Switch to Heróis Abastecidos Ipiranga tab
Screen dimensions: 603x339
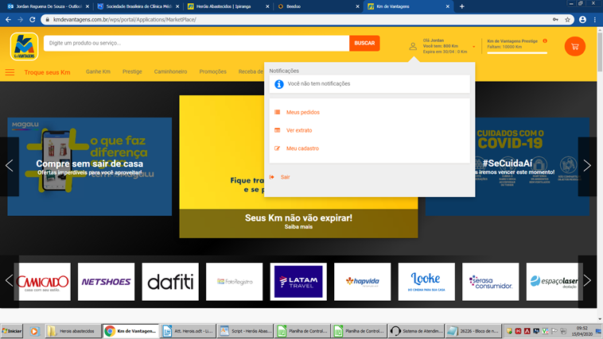[228, 6]
